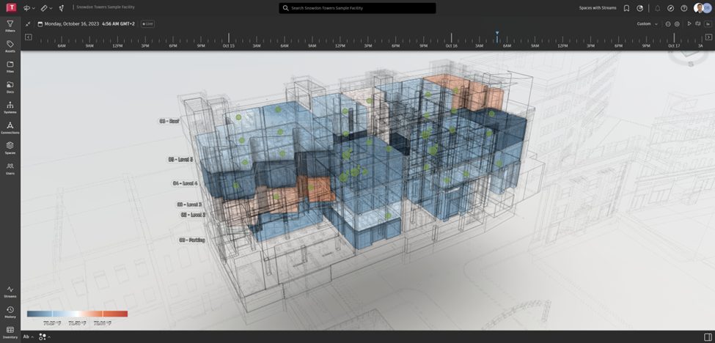Open the Filters panel

[10, 26]
